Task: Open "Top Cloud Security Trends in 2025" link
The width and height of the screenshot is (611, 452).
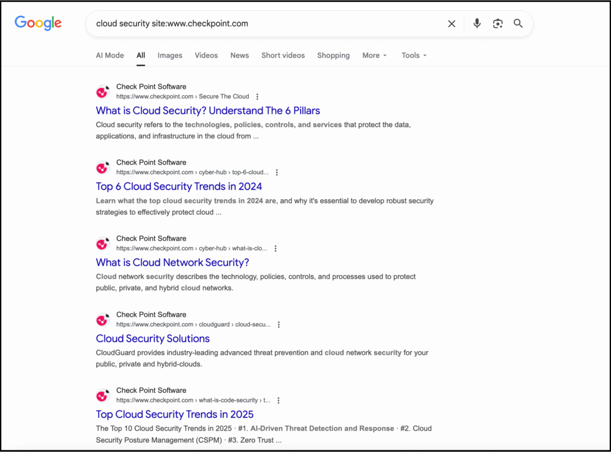Action: 174,414
